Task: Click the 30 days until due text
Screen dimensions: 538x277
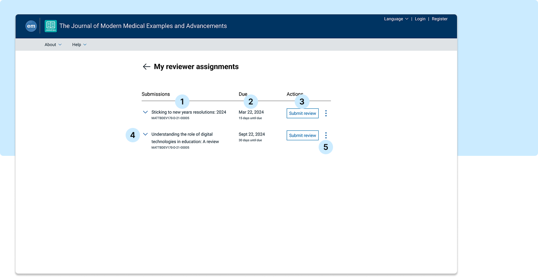Action: pyautogui.click(x=250, y=140)
